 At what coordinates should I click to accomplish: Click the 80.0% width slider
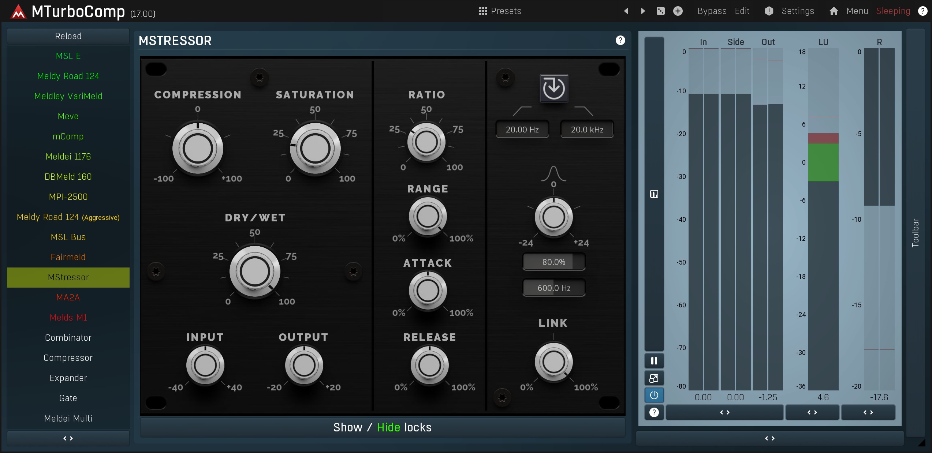coord(553,262)
